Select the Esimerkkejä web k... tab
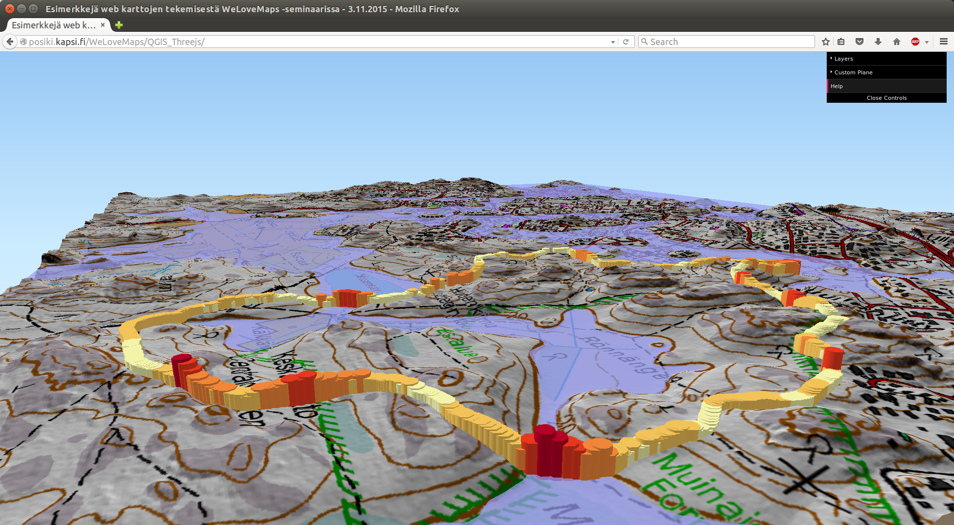The image size is (954, 525). 53,25
